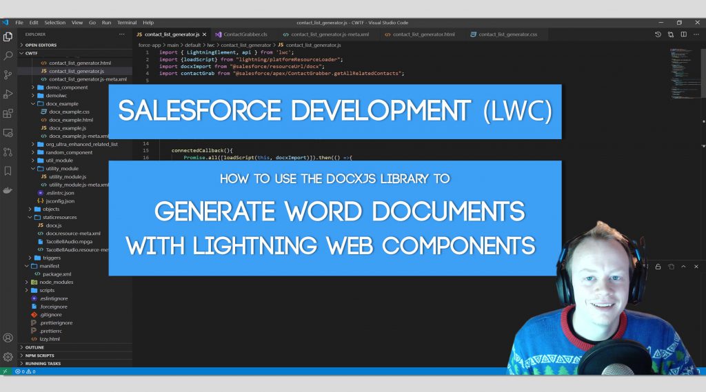Open the timeline history editor icon
The image size is (706, 392).
tap(658, 34)
